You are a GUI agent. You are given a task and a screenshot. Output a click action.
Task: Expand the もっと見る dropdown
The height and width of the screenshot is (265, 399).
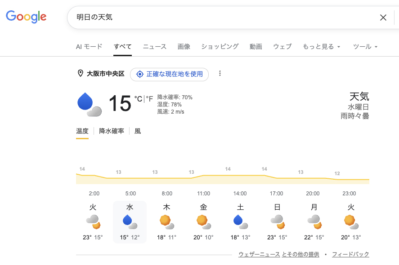(x=321, y=47)
